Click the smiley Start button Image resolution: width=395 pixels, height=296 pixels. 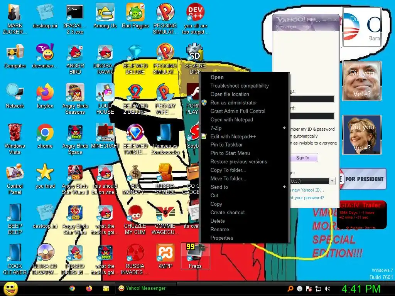pos(10,288)
